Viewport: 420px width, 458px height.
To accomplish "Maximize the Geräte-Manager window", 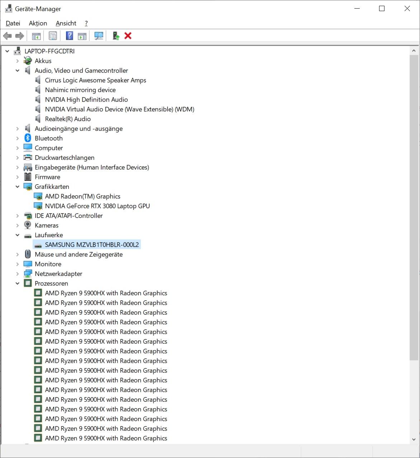I will 382,9.
